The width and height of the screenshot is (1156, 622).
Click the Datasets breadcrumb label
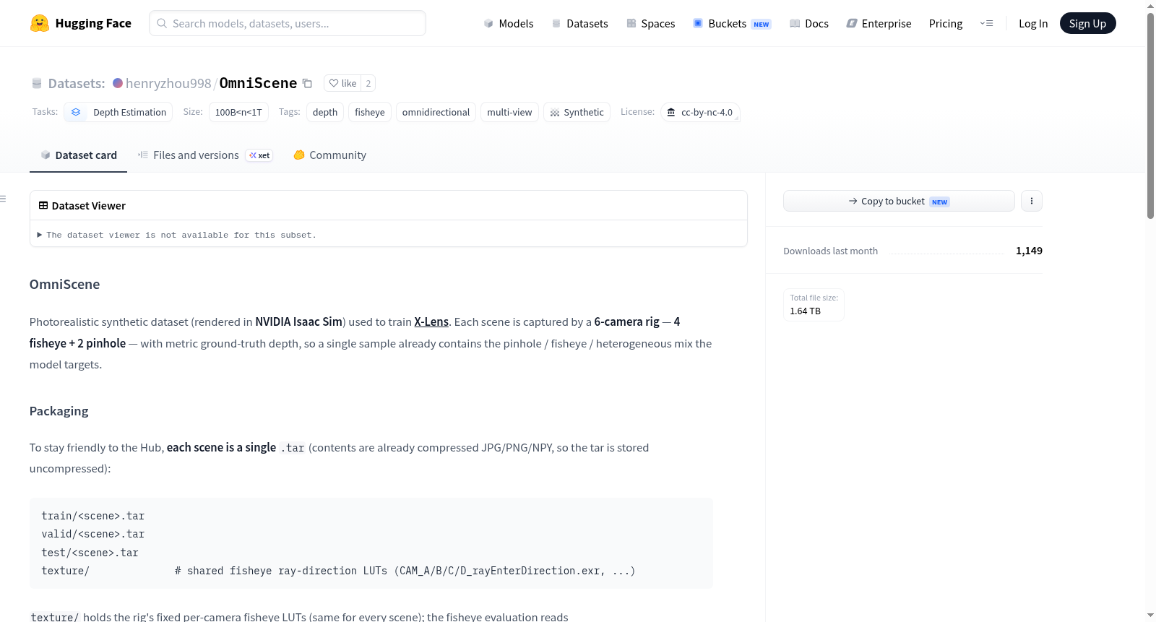pos(77,83)
